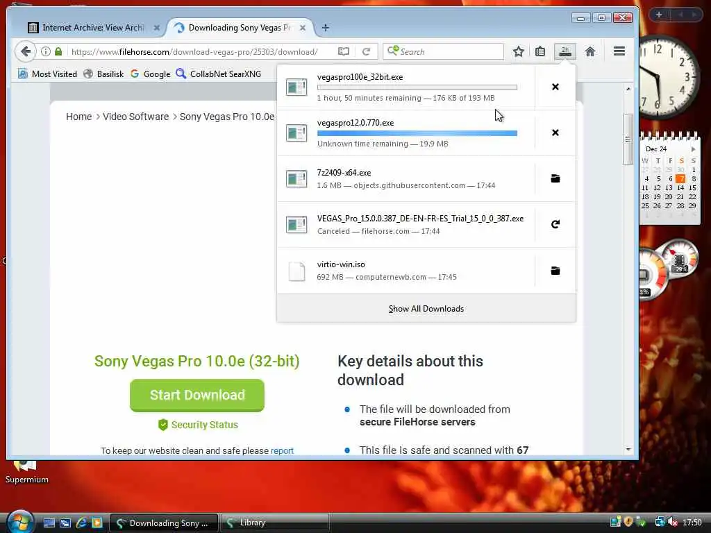Click the 7z2409-x64.exe file icon

pyautogui.click(x=296, y=178)
